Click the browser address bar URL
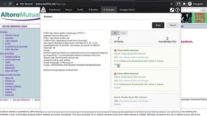Screen dimensions: 207x116 click(51, 4)
